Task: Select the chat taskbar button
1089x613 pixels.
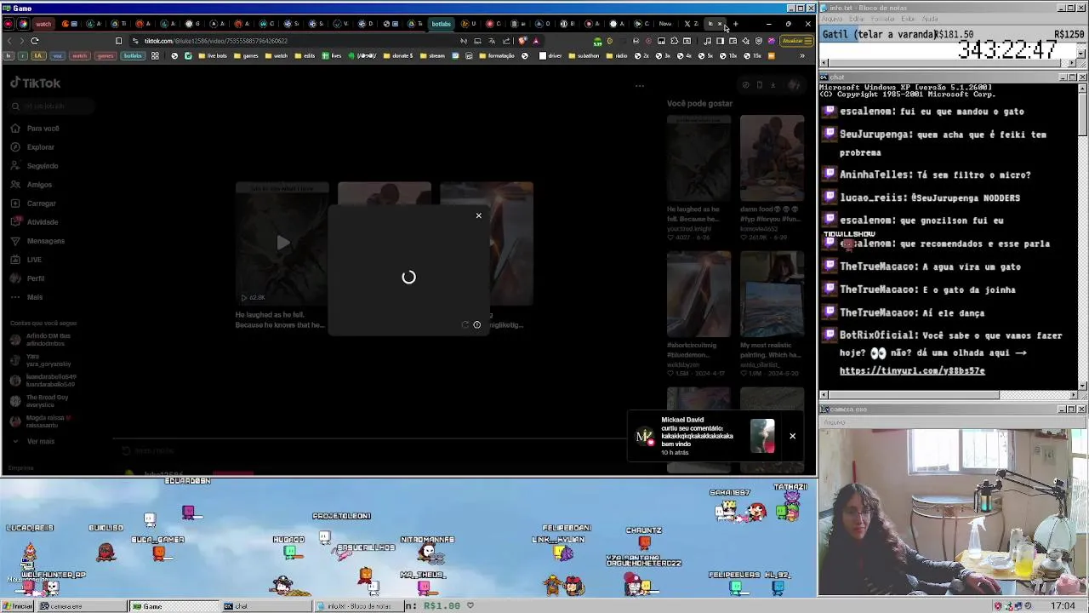Action: 266,606
